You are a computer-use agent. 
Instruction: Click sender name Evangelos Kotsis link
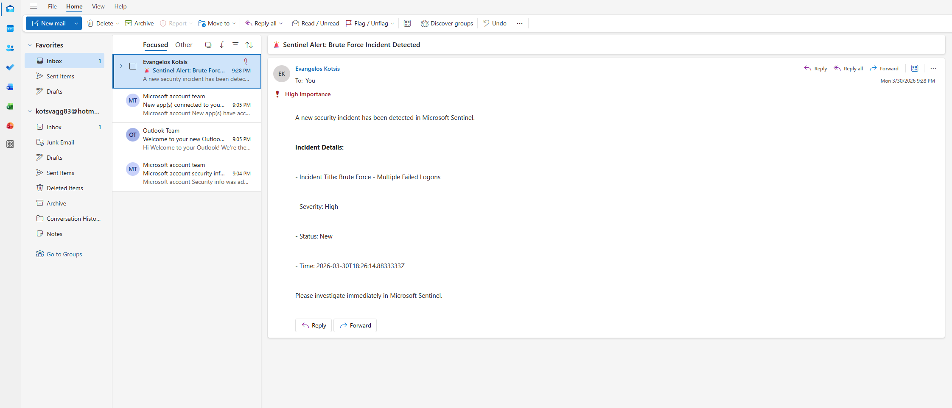(x=317, y=69)
